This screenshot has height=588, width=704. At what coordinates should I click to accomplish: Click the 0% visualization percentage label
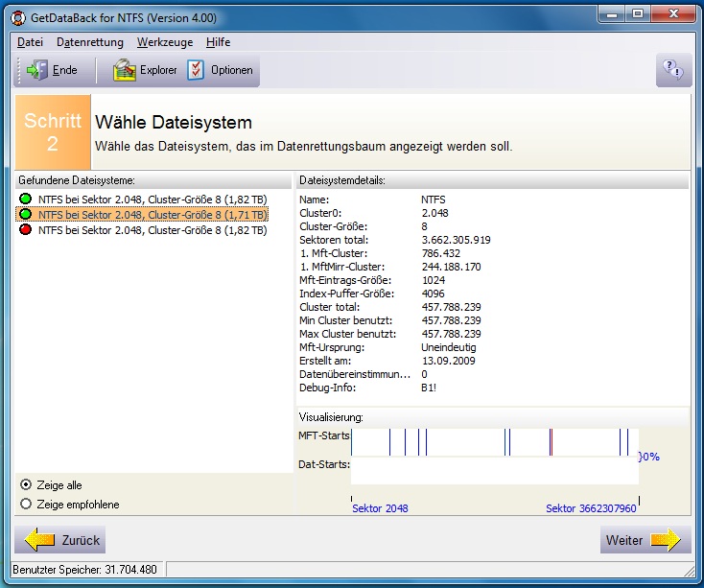coord(648,457)
